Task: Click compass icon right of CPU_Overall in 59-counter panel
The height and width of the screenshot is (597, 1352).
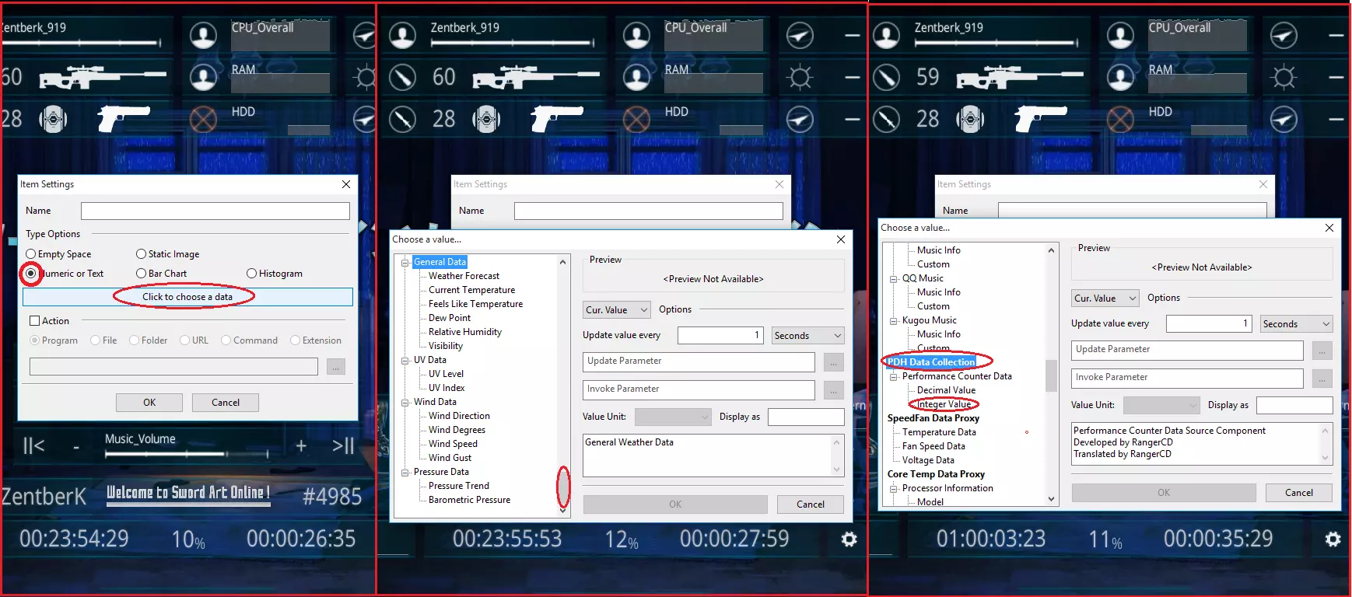Action: click(x=1284, y=35)
